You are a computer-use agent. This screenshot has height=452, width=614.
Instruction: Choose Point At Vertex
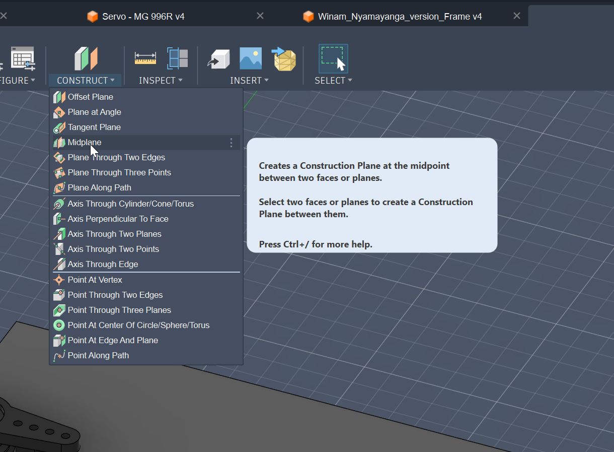click(146, 280)
